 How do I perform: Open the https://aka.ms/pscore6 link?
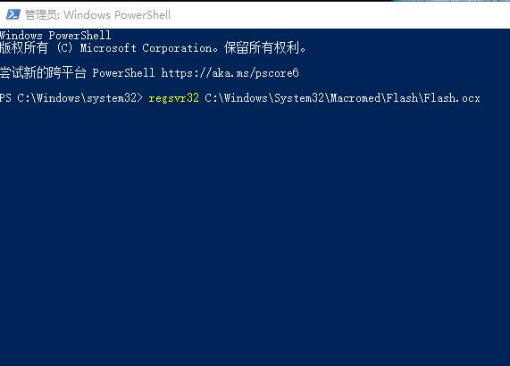230,73
